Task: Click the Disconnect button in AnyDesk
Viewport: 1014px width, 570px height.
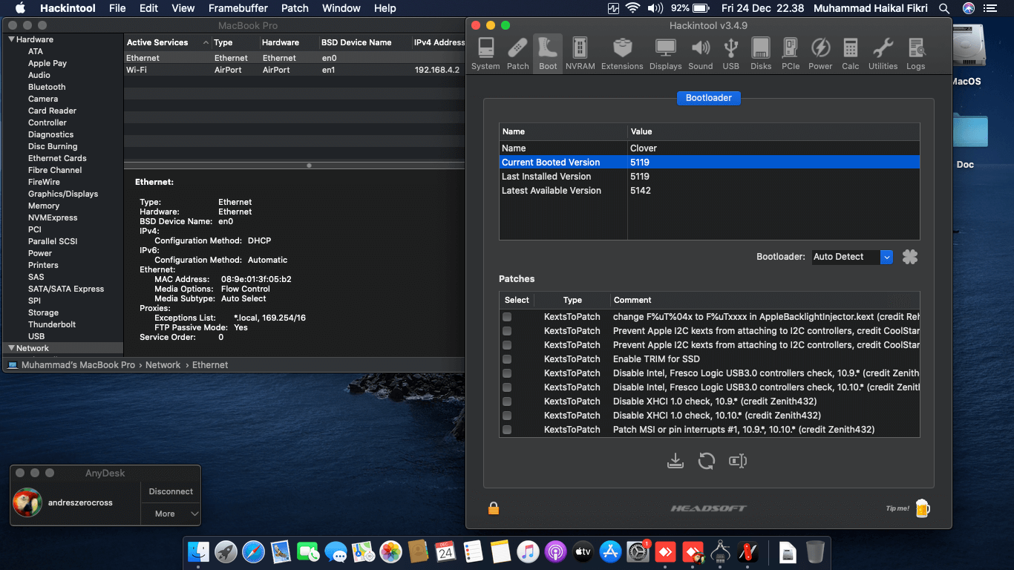Action: pyautogui.click(x=171, y=491)
